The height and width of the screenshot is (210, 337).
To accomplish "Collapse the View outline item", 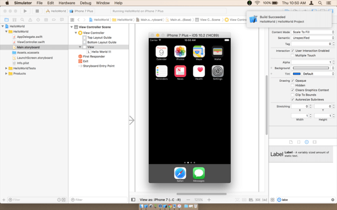I will [80, 47].
